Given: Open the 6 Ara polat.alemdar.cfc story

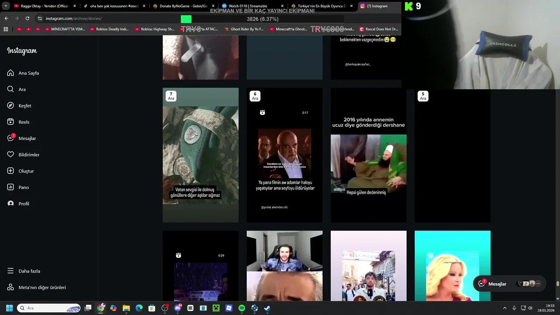Looking at the screenshot, I should pyautogui.click(x=284, y=155).
